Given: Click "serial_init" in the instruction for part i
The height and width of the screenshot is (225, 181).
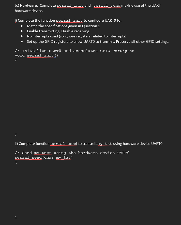Looking at the screenshot, I should pos(69,21).
